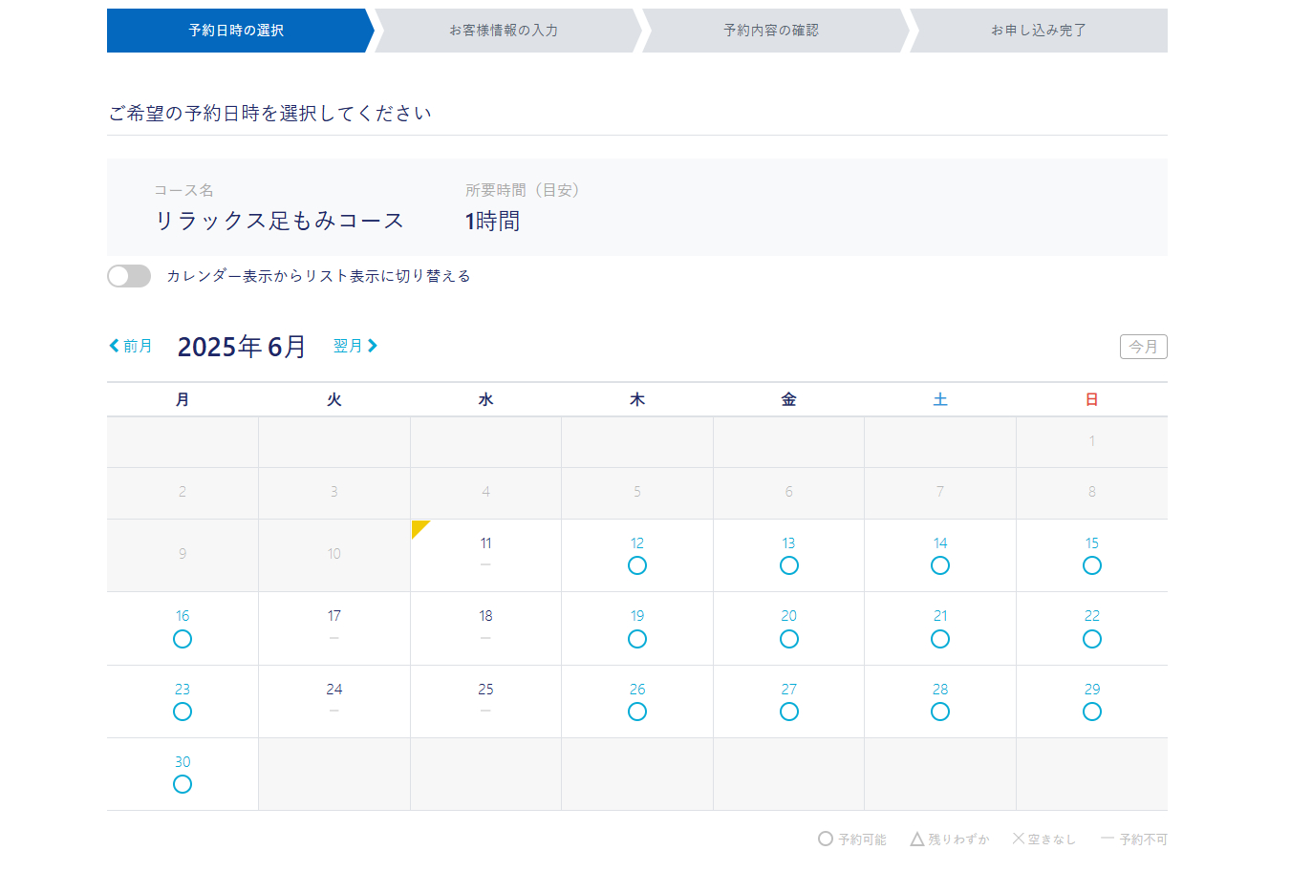Image resolution: width=1312 pixels, height=893 pixels.
Task: Click the 翌月 forward chevron
Action: click(375, 347)
